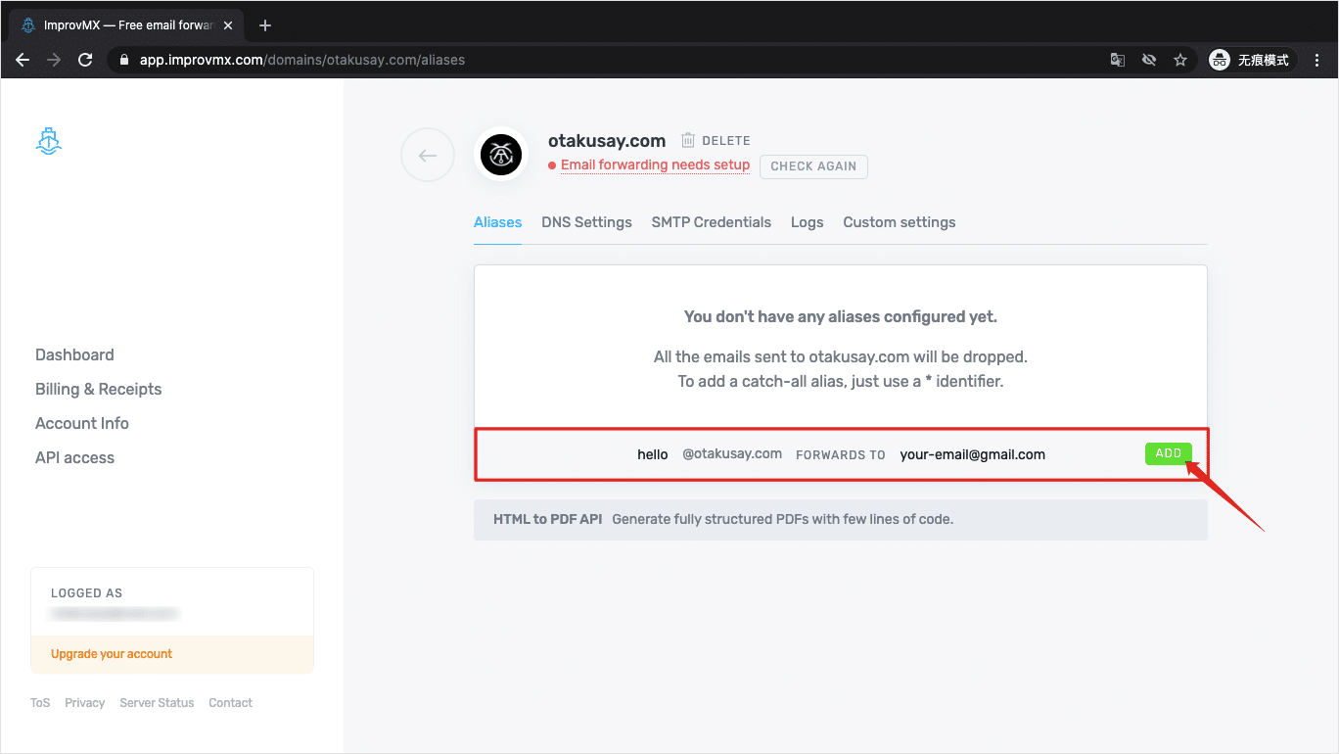The width and height of the screenshot is (1339, 754).
Task: Open the Privacy footer link
Action: [x=85, y=703]
